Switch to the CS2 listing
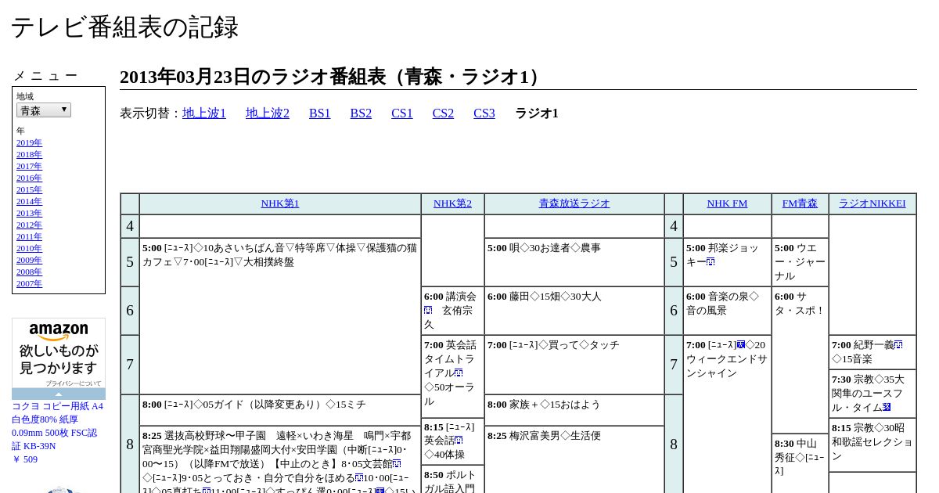The height and width of the screenshot is (493, 939). pyautogui.click(x=443, y=113)
